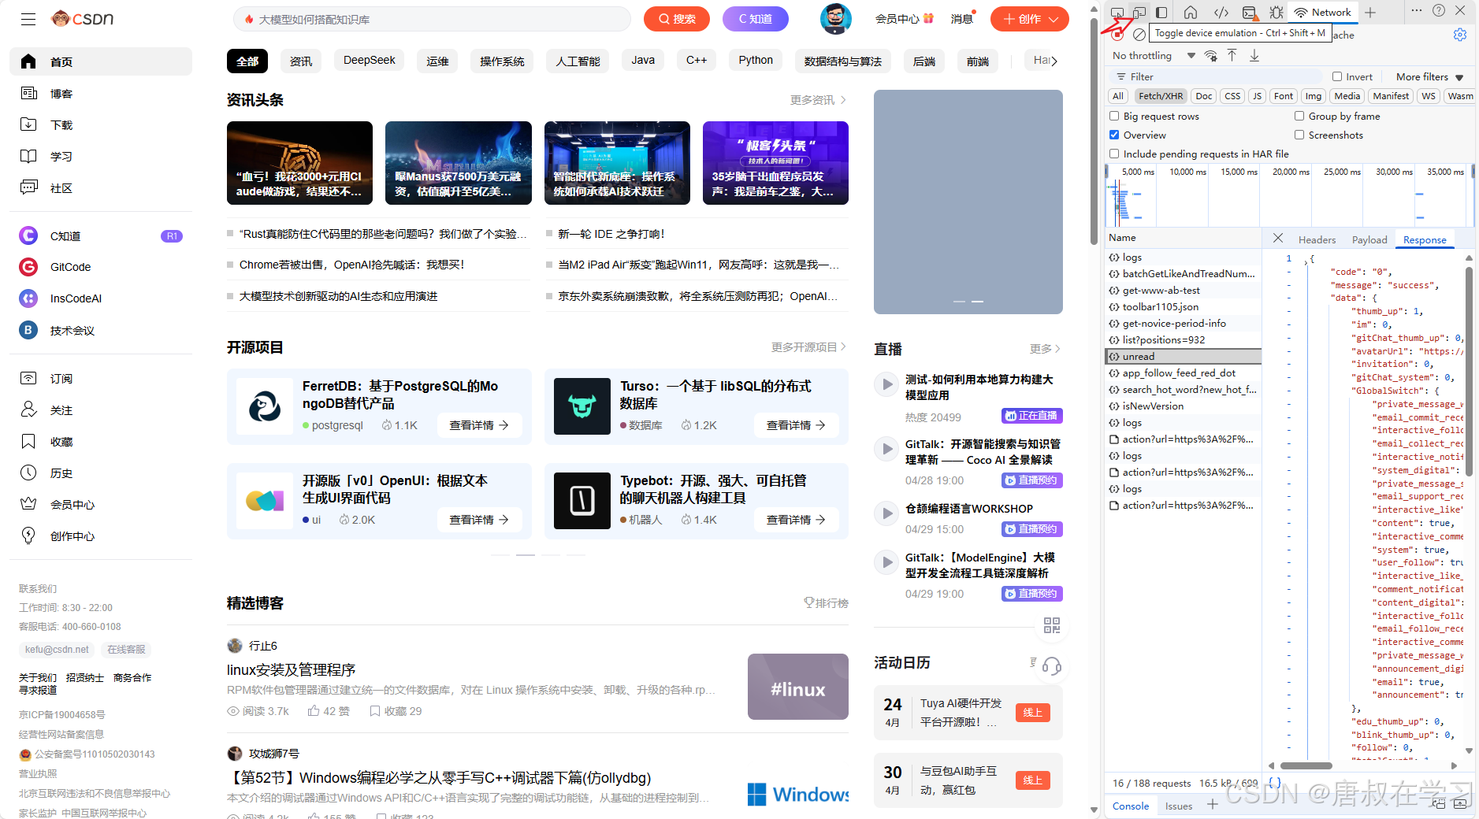Export HAR file download arrow
The image size is (1479, 819).
pyautogui.click(x=1254, y=55)
